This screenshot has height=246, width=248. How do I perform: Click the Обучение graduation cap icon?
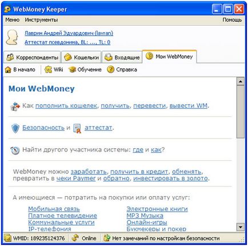(73, 70)
